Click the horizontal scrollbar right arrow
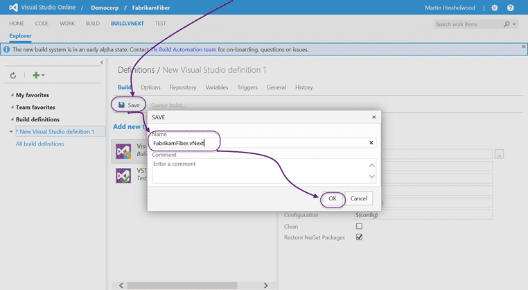The width and height of the screenshot is (528, 290). point(265,286)
